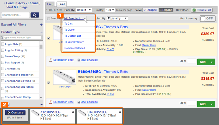
Task: Click the catalog icon for the B1400HS10EG item
Action: click(x=79, y=102)
